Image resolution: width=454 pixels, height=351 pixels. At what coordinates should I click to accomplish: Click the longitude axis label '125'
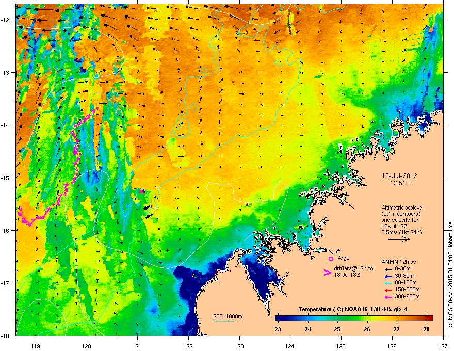[x=342, y=346]
